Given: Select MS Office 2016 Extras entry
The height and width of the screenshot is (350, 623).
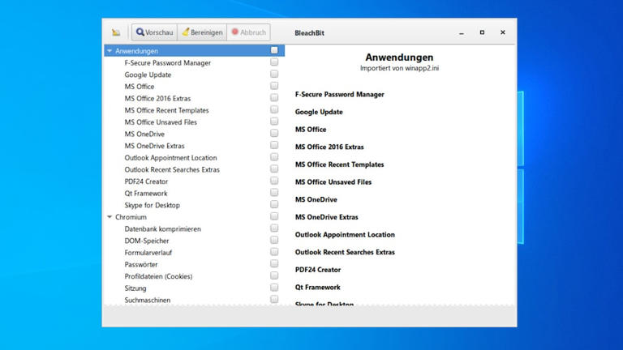Looking at the screenshot, I should coord(157,98).
